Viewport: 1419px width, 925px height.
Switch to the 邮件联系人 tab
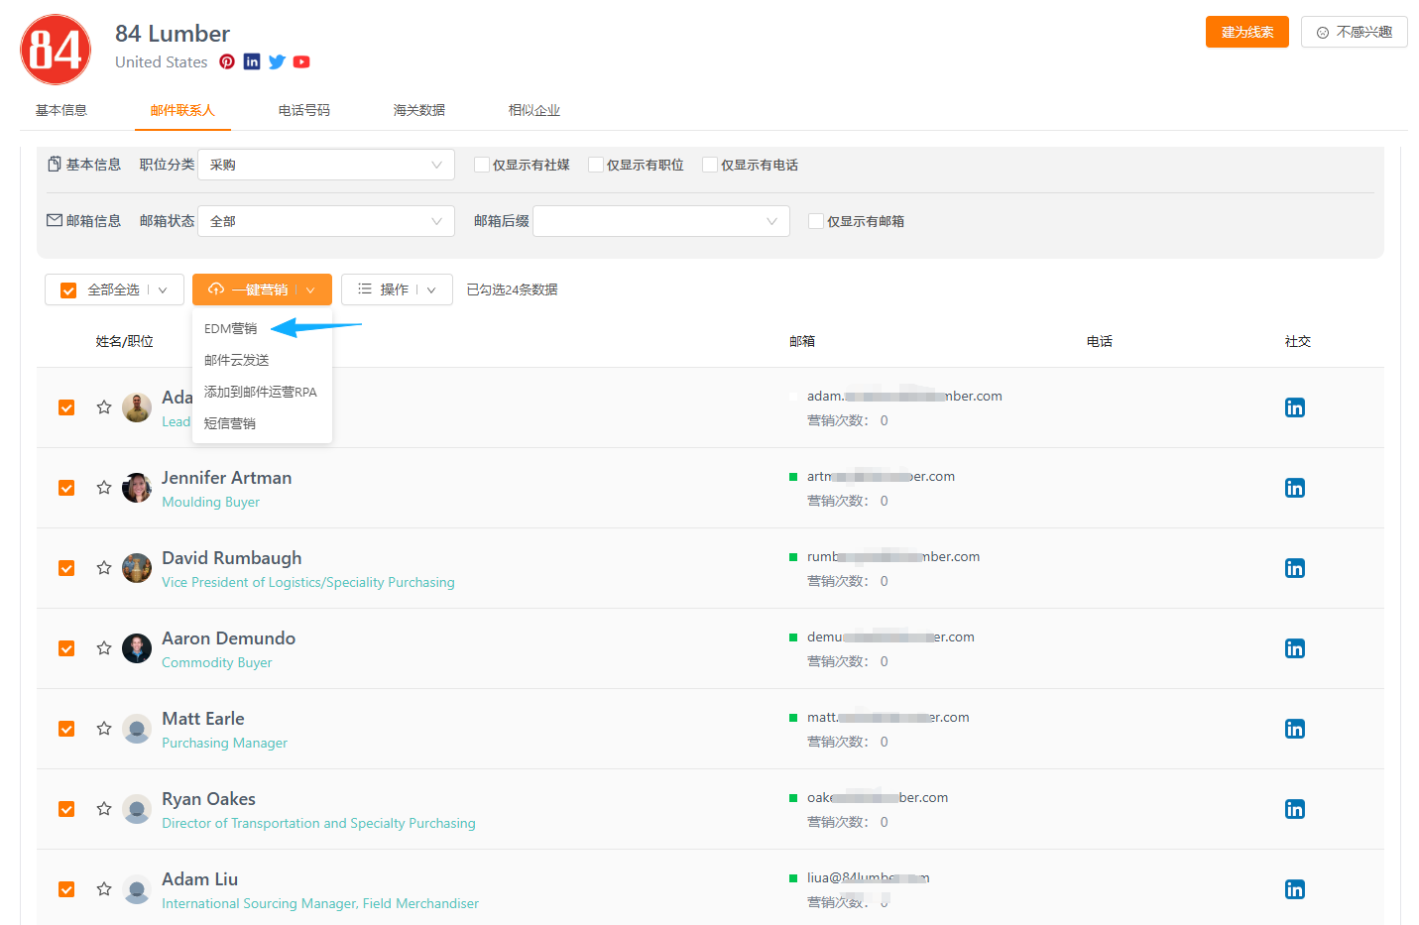point(182,110)
